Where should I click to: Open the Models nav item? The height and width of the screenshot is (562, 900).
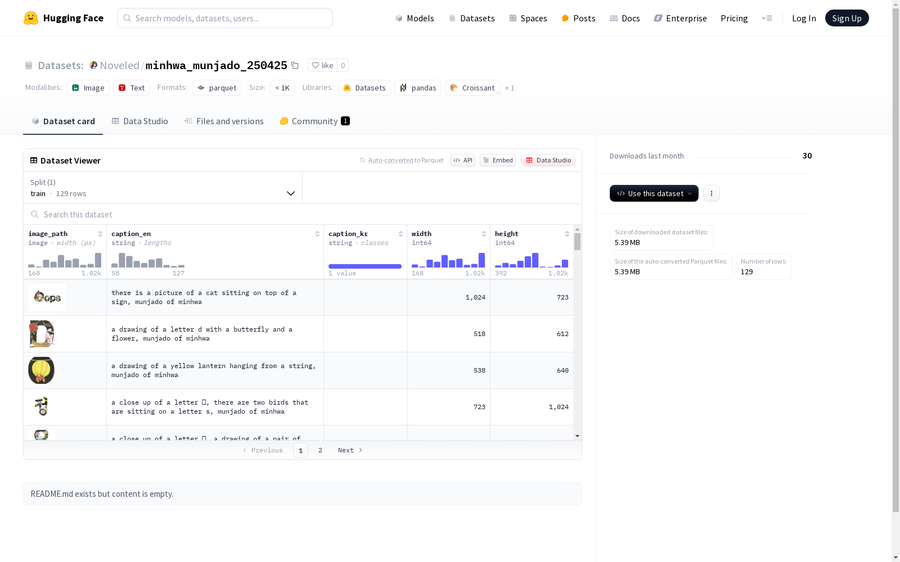[x=415, y=18]
